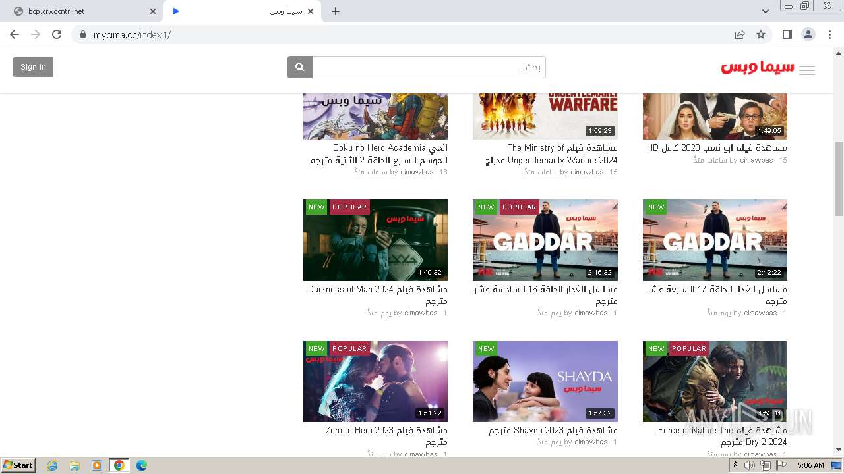Reload the current page
This screenshot has height=474, width=844.
[57, 34]
